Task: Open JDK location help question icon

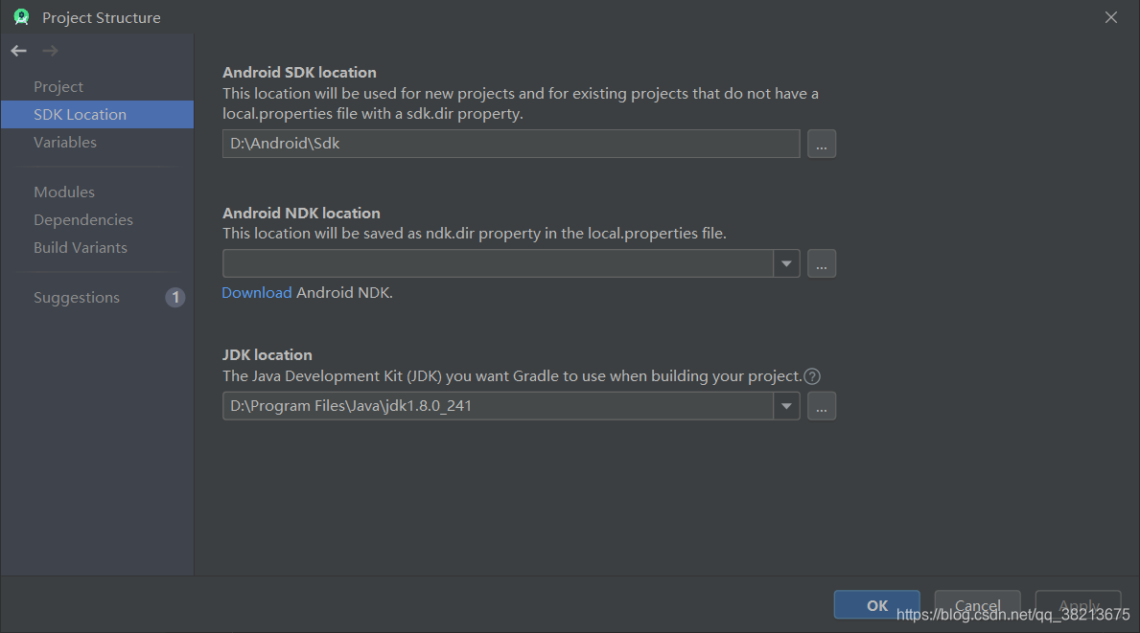Action: coord(812,376)
